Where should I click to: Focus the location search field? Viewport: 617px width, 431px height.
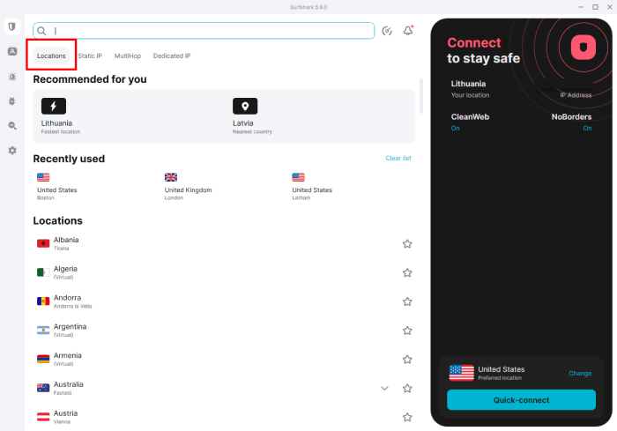(x=204, y=31)
